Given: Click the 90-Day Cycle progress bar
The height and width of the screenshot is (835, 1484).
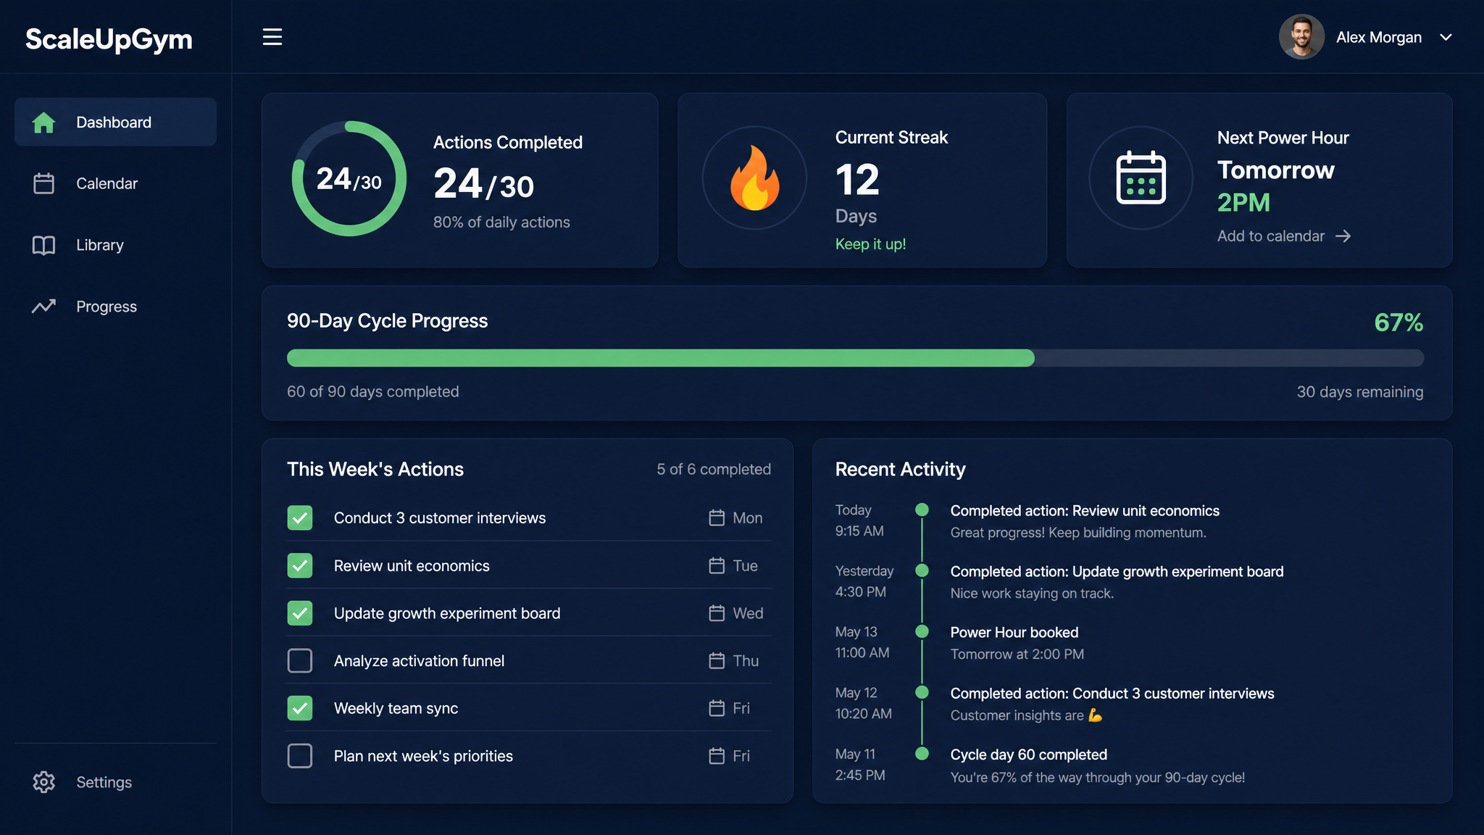Looking at the screenshot, I should coord(855,358).
